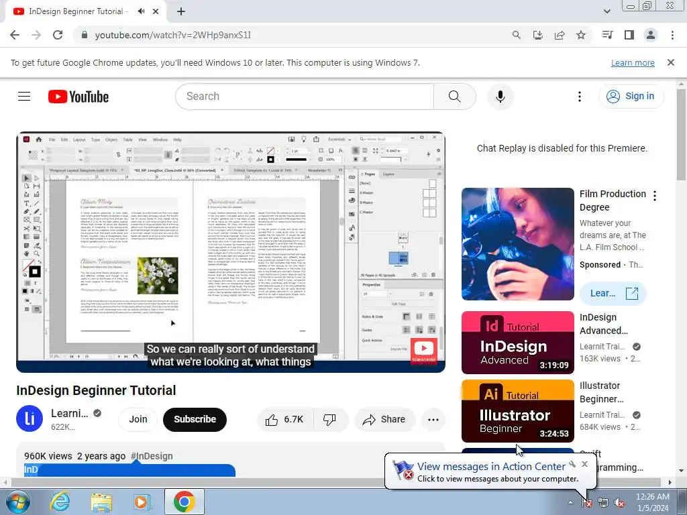Bookmark this page with the star icon
The image size is (687, 515).
581,35
